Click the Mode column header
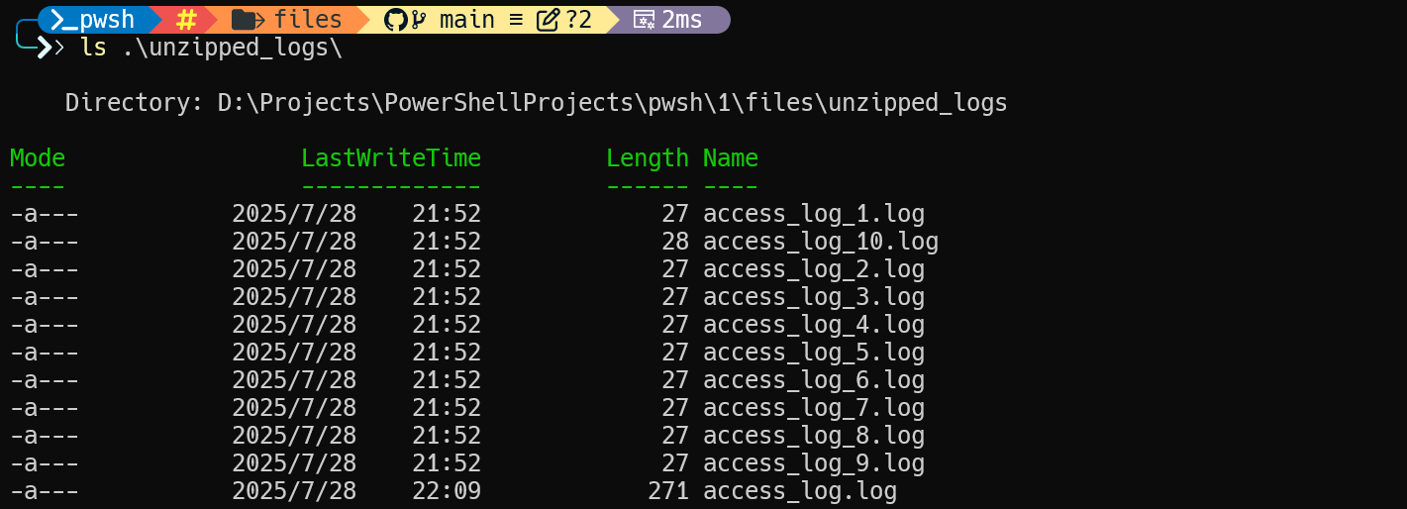 click(38, 158)
